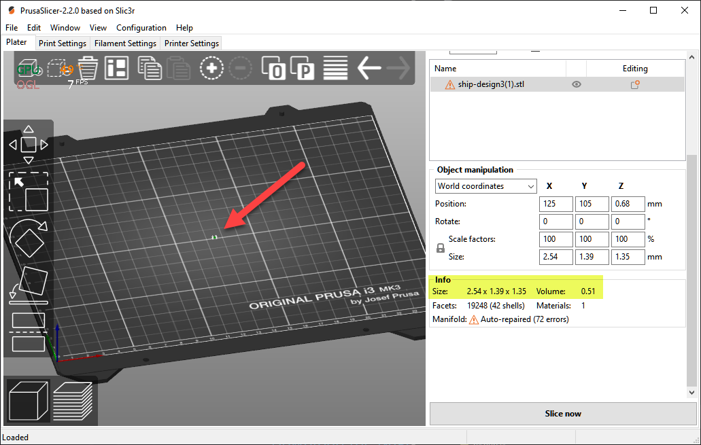
Task: Select the Cut tool
Action: (x=29, y=332)
